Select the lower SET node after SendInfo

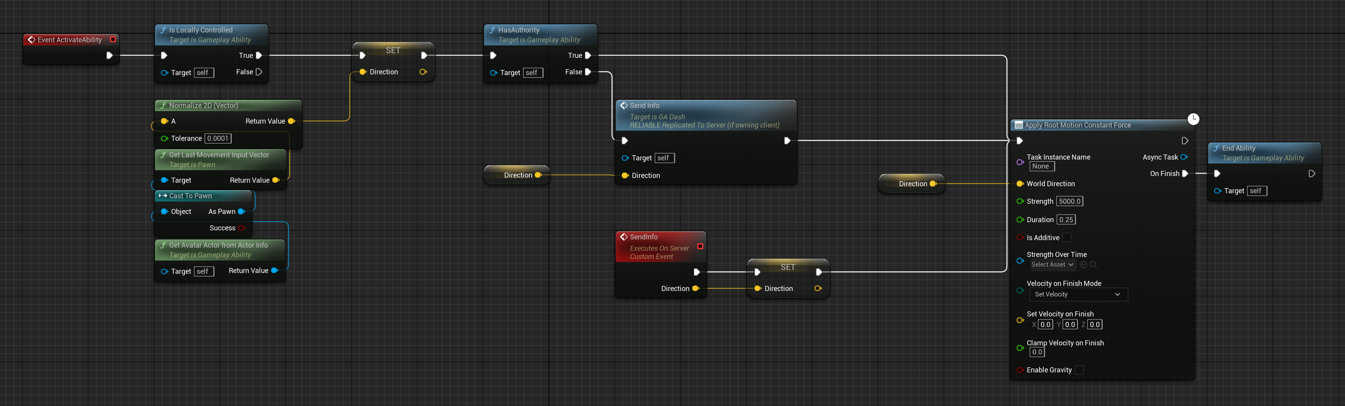(x=788, y=267)
